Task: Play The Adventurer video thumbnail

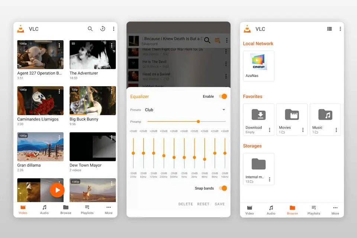Action: click(x=93, y=55)
